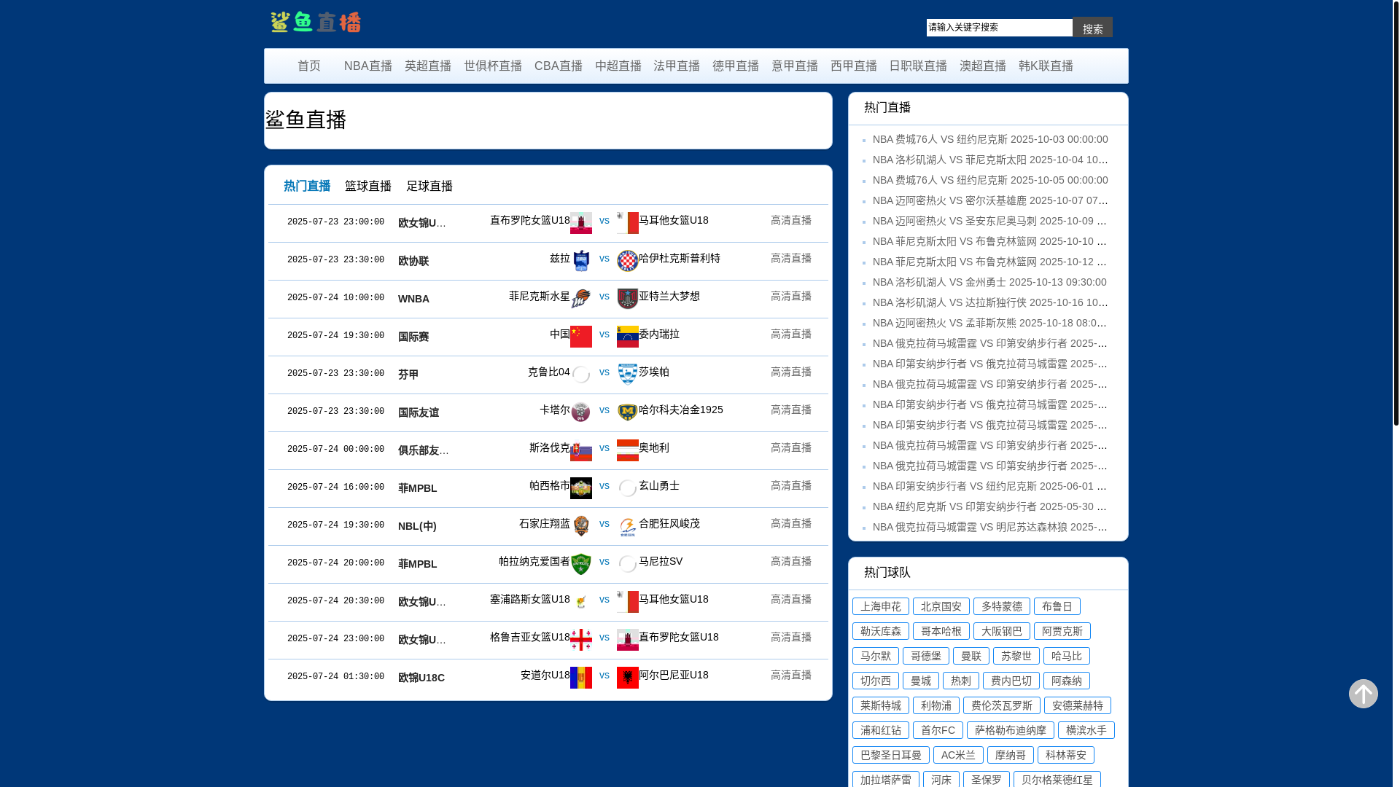
Task: Click the 格鲁吉亚女篮U18 flag icon
Action: click(580, 640)
